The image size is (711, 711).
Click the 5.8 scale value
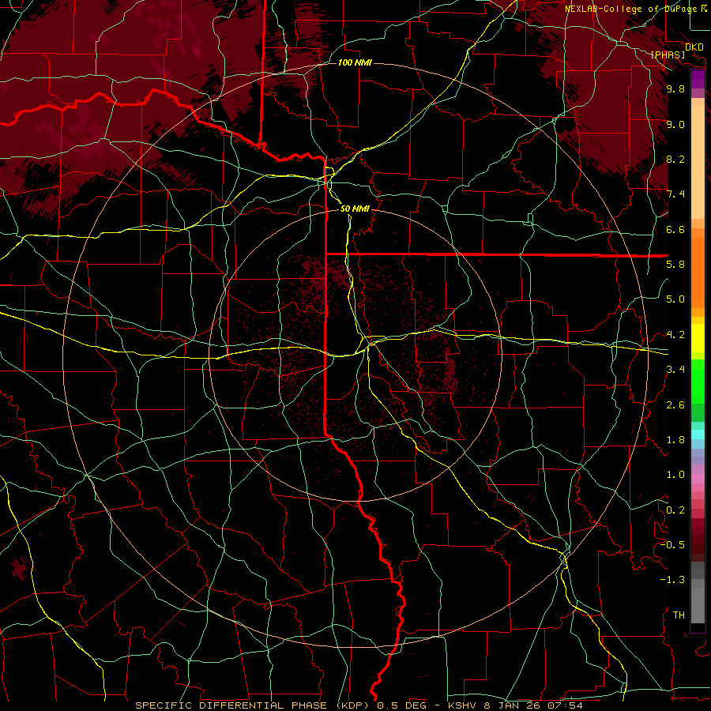(675, 265)
